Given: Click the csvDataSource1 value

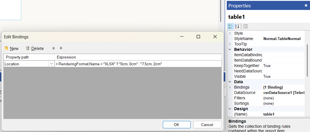Looking at the screenshot, I should [284, 93].
